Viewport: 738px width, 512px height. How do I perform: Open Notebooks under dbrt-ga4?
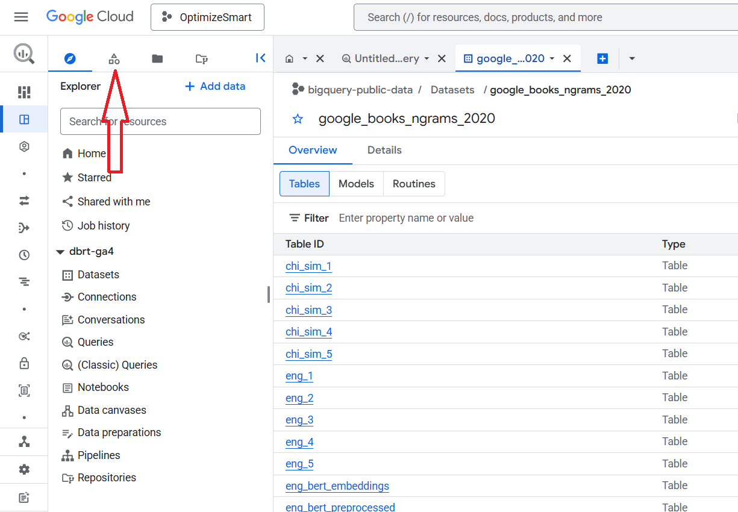coord(95,387)
